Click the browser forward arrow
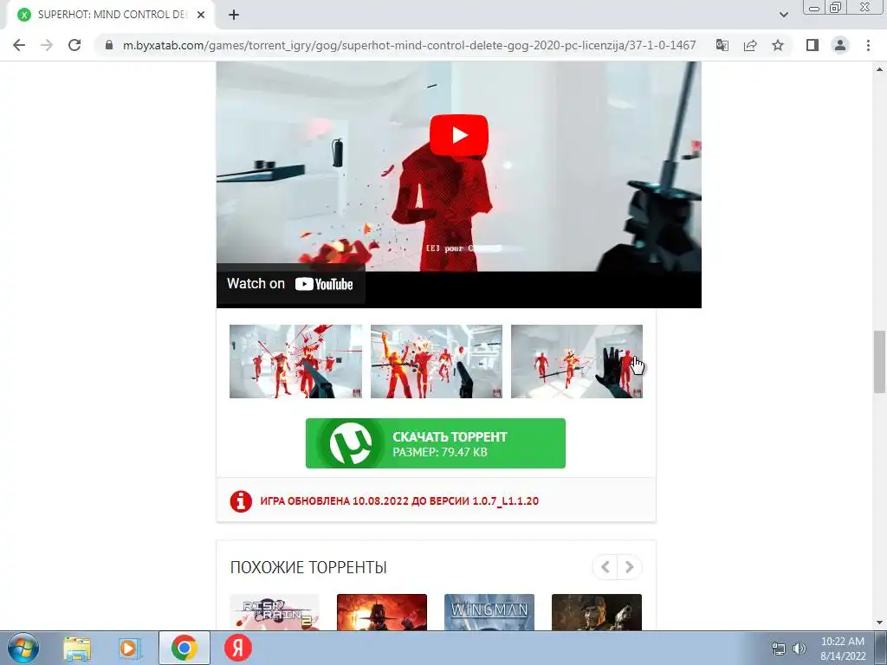Screen dimensions: 887x665 47,45
